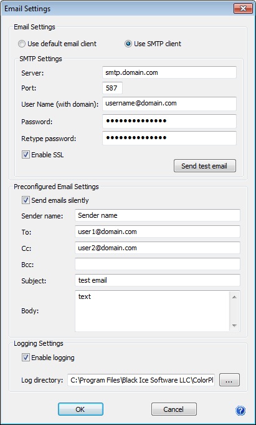Open help via the blue question mark icon
The width and height of the screenshot is (256, 425).
tap(240, 411)
